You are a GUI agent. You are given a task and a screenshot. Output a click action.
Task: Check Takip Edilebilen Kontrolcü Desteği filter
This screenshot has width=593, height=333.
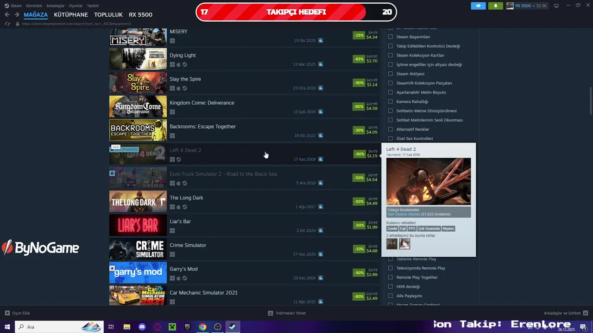pyautogui.click(x=391, y=46)
